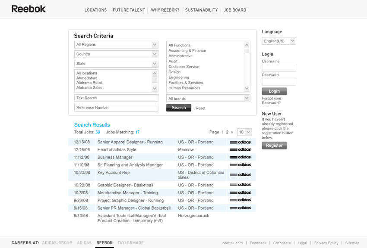Click adidas logo in Merchandise Manager - Training row

(x=240, y=193)
